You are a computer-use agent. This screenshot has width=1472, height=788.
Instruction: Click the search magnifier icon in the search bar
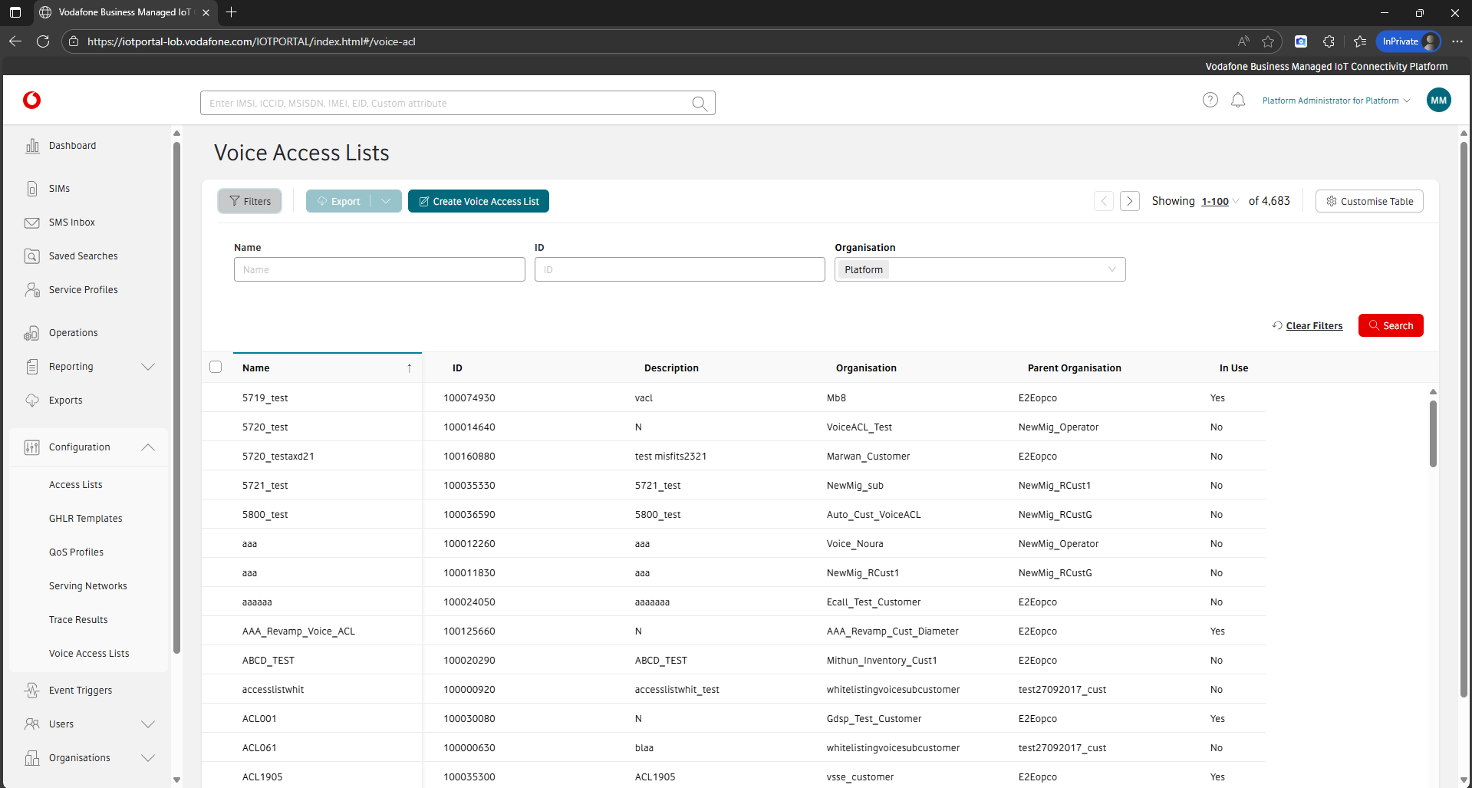coord(699,104)
